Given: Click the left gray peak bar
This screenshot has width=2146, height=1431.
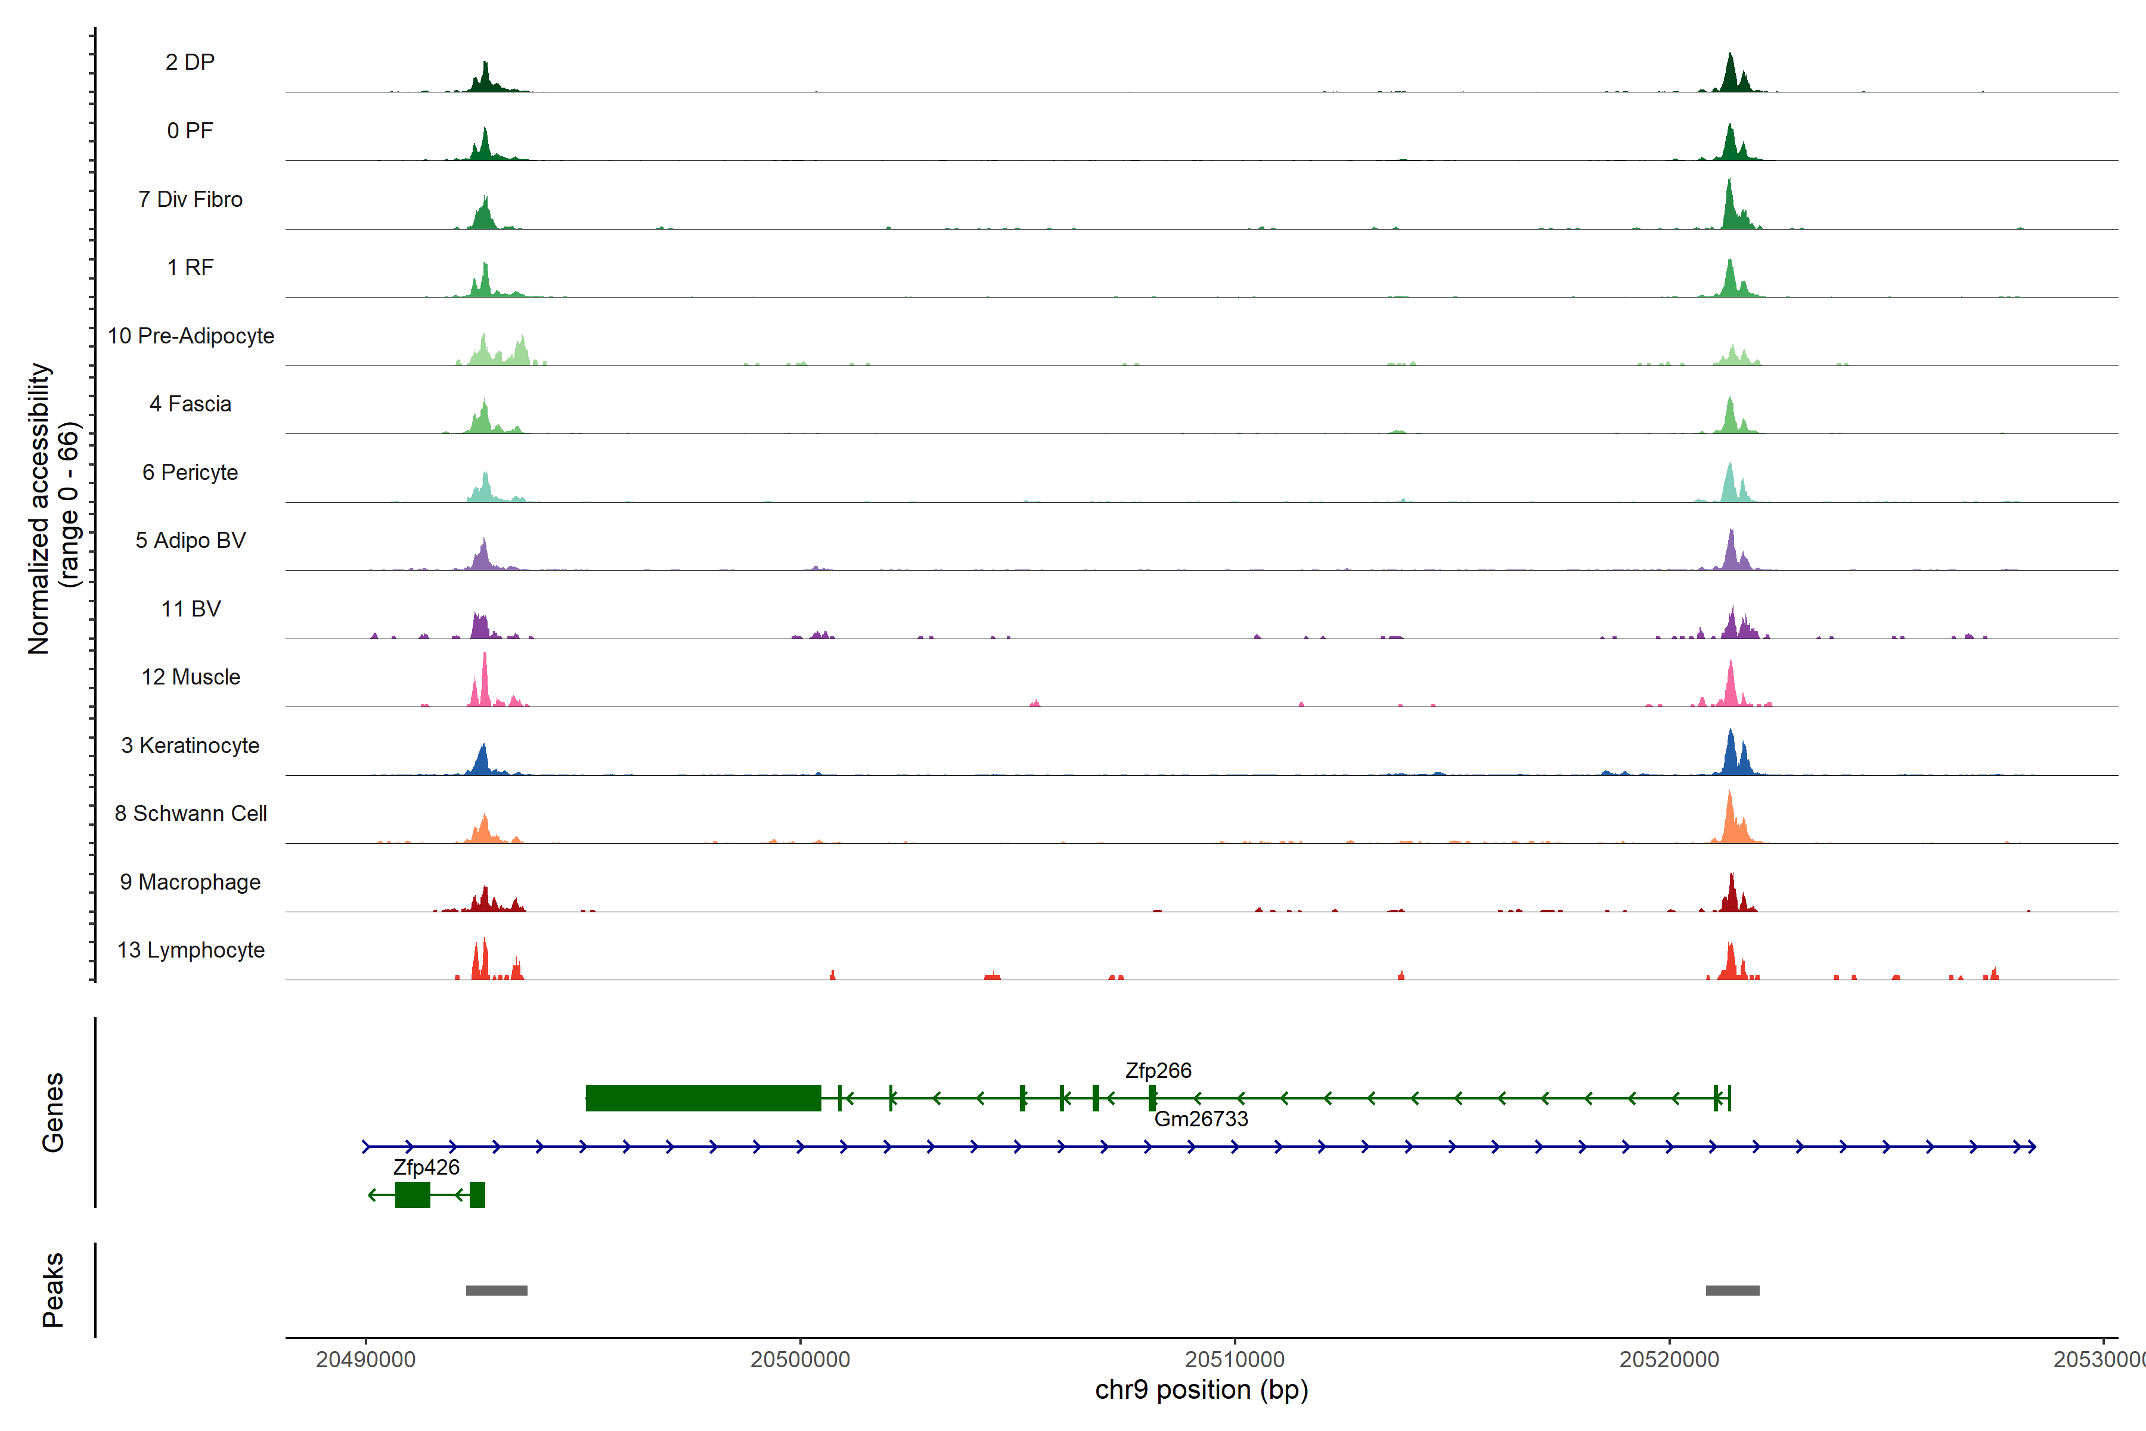Looking at the screenshot, I should [x=497, y=1290].
